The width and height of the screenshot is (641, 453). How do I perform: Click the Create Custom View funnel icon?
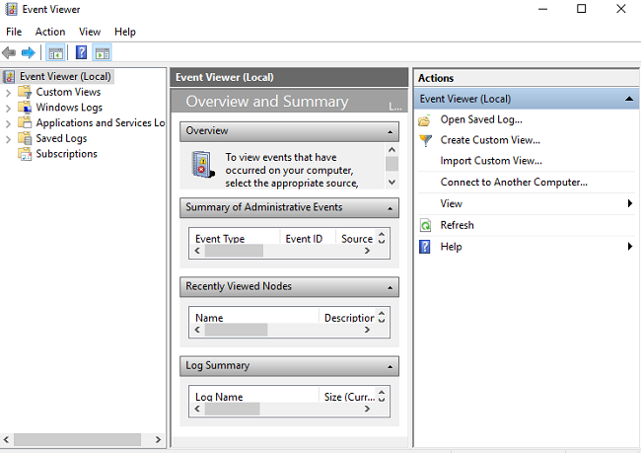pyautogui.click(x=425, y=140)
